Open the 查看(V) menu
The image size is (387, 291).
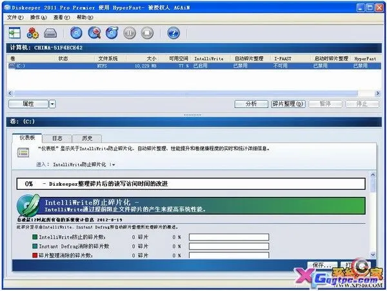click(x=61, y=17)
